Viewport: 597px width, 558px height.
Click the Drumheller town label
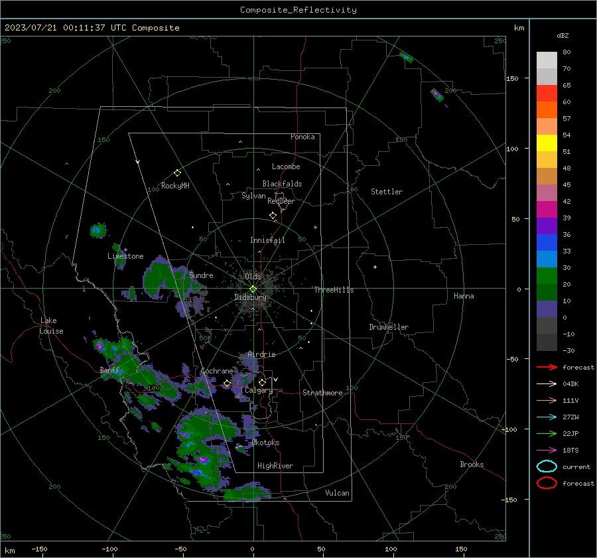click(389, 327)
